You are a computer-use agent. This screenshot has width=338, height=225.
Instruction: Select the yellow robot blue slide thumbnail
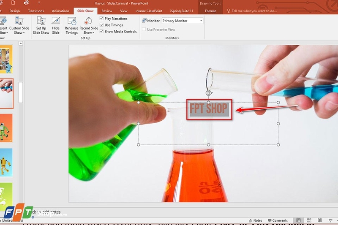(x=6, y=163)
